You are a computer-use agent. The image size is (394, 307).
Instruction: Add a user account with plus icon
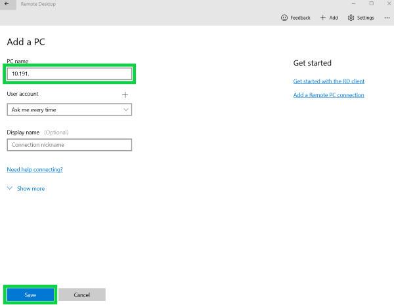[x=125, y=94]
